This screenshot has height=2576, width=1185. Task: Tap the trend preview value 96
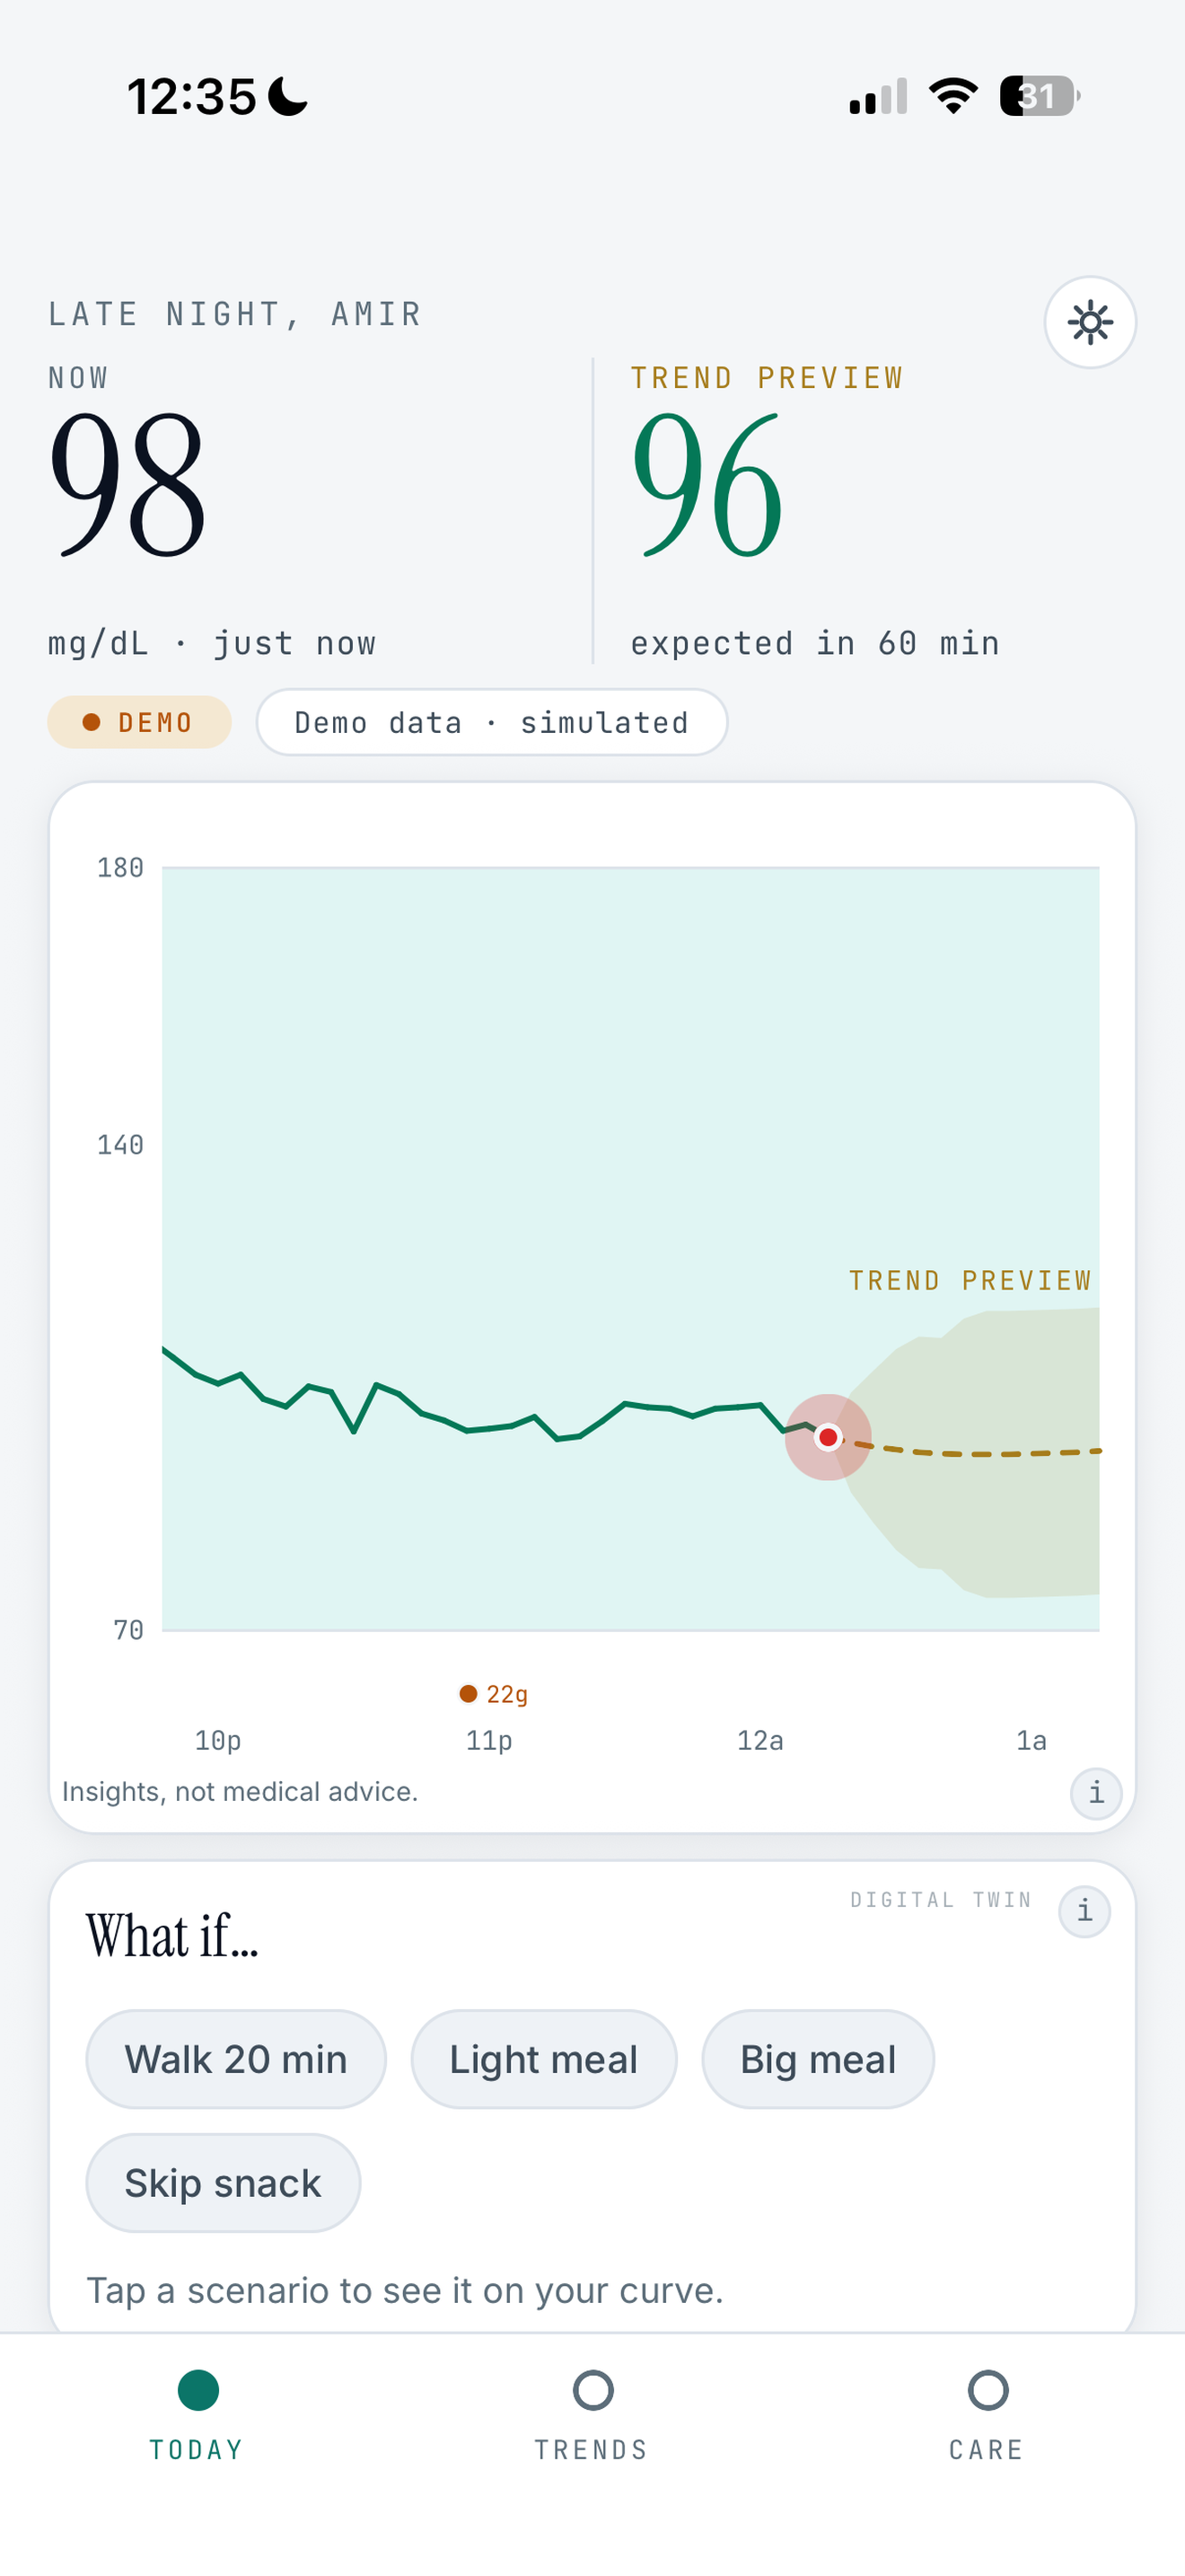pos(707,485)
